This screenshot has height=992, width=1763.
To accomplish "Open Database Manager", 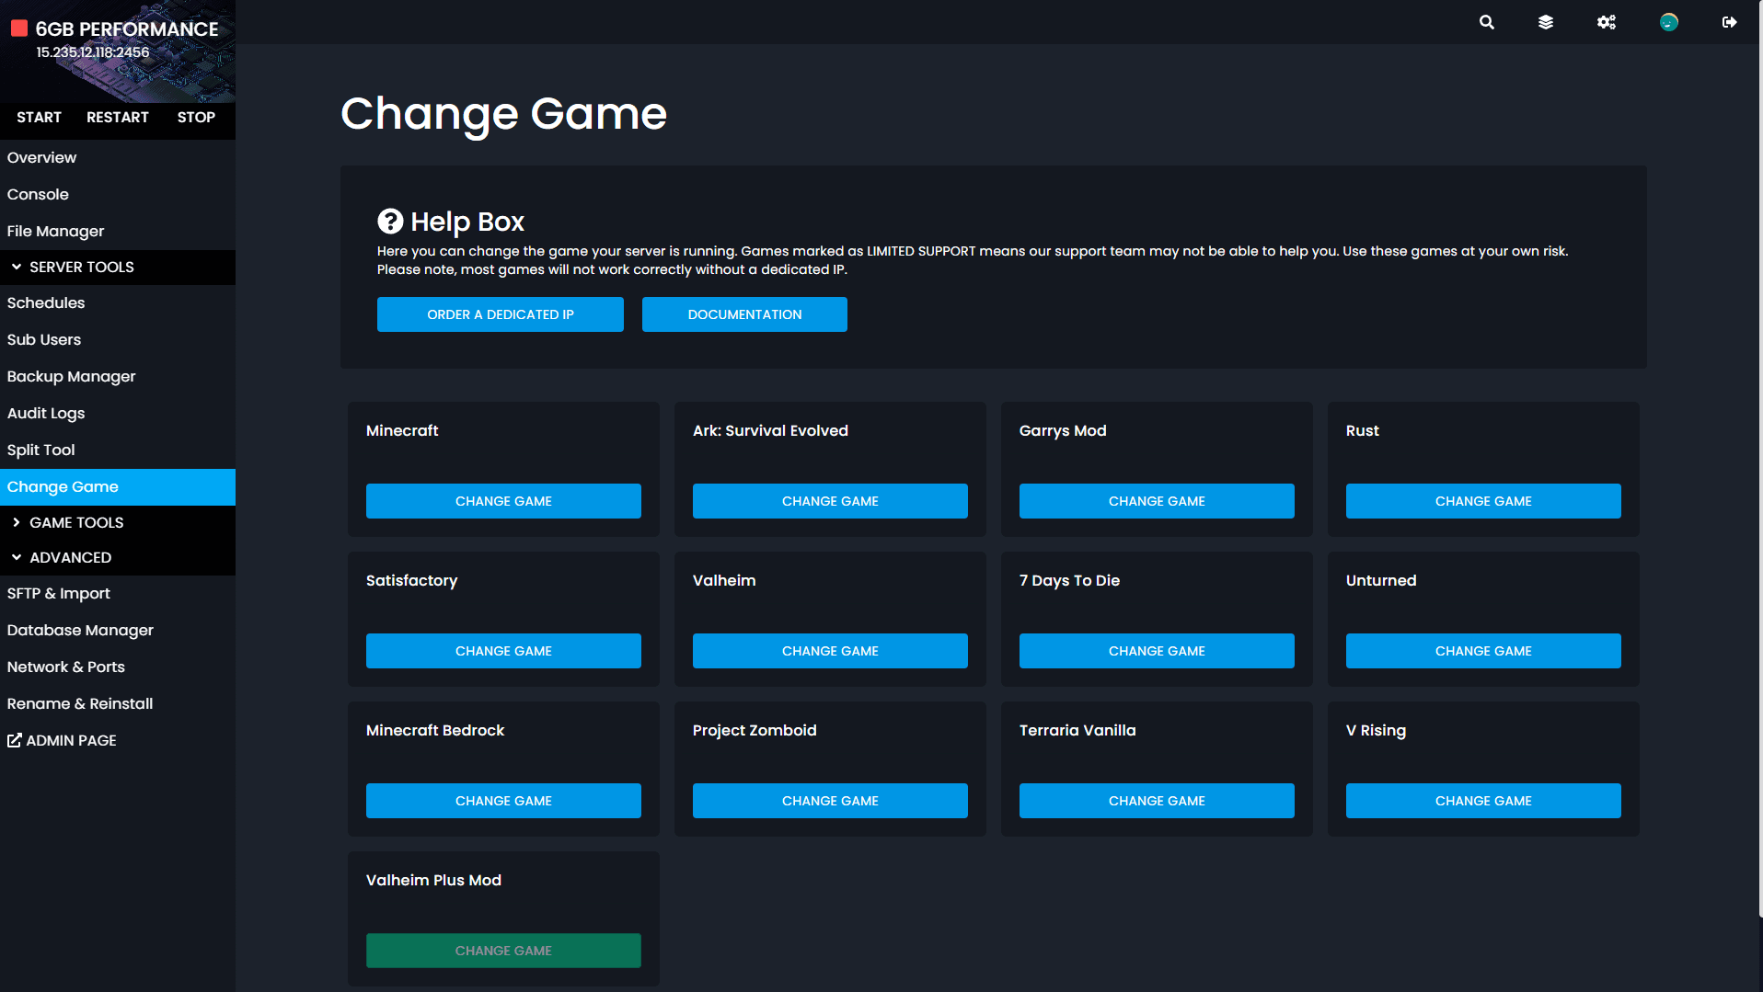I will point(118,630).
